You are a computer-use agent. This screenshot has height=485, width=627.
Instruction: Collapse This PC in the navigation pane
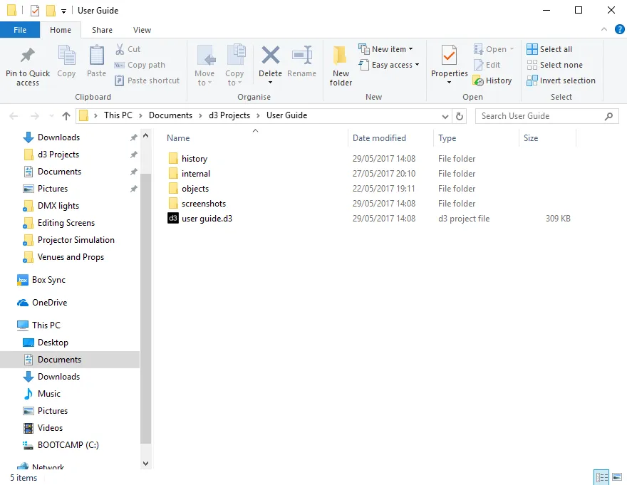(x=20, y=325)
